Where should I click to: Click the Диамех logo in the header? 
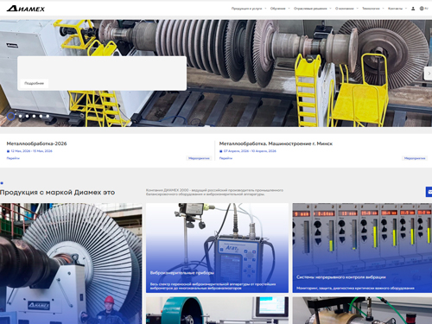[26, 9]
